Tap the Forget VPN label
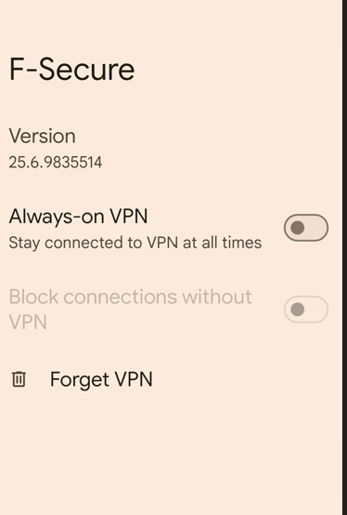The height and width of the screenshot is (515, 347). click(x=101, y=379)
